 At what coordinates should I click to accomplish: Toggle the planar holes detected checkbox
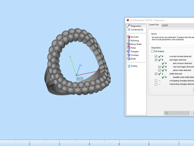point(160,70)
